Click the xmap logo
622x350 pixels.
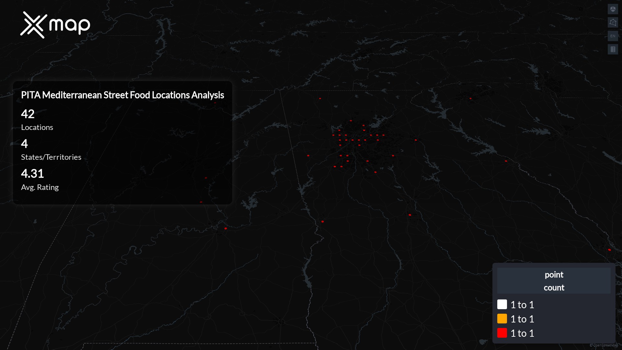click(55, 25)
